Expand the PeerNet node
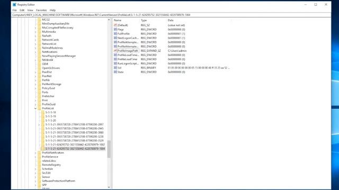Viewport: 339px width, 190px height. (35, 76)
